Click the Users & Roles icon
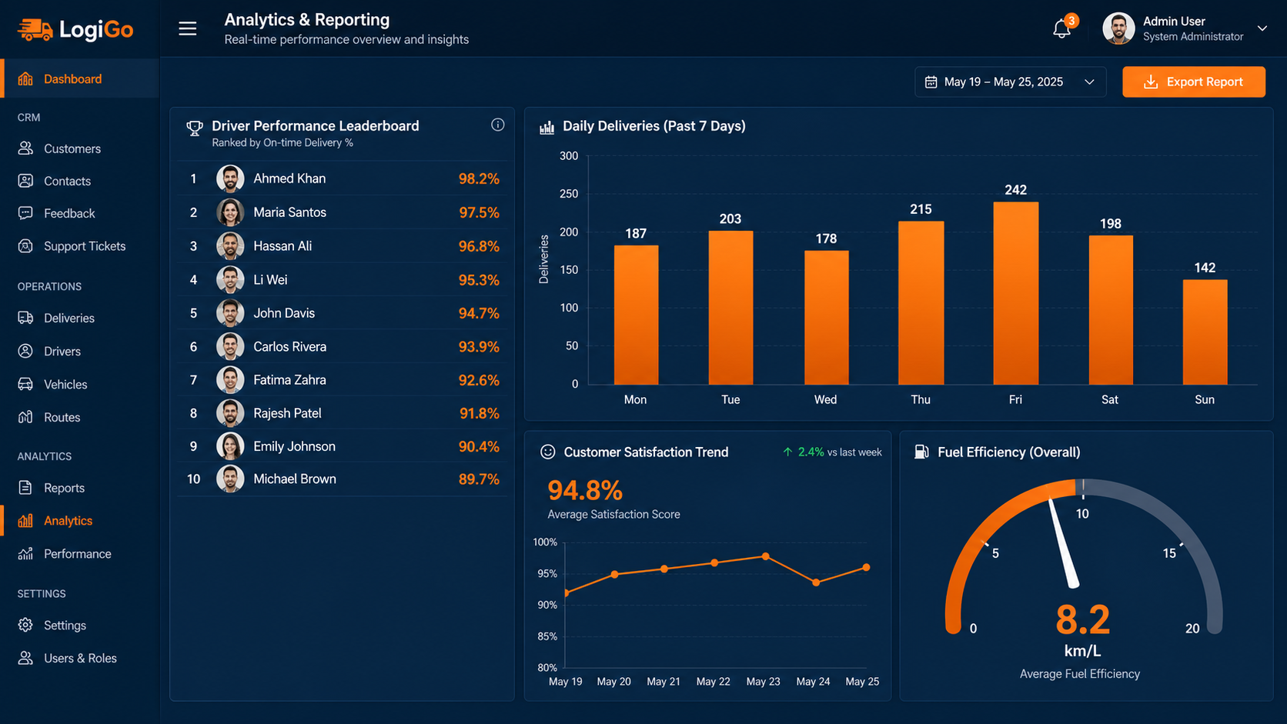This screenshot has width=1287, height=724. 25,658
